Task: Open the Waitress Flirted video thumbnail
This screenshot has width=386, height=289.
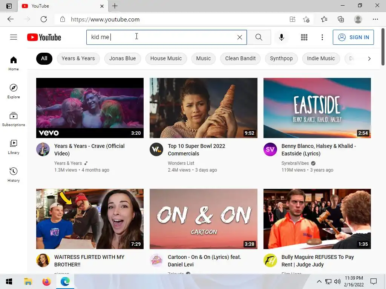Action: [x=90, y=219]
